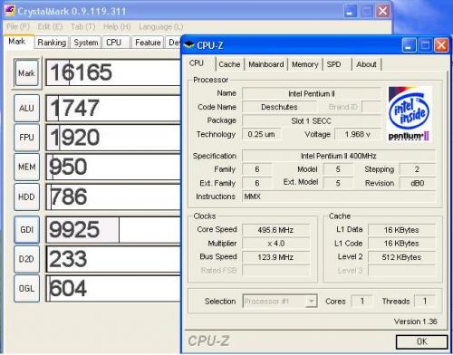Click the Intel Inside Pentium II logo
The image size is (453, 355).
tap(409, 114)
